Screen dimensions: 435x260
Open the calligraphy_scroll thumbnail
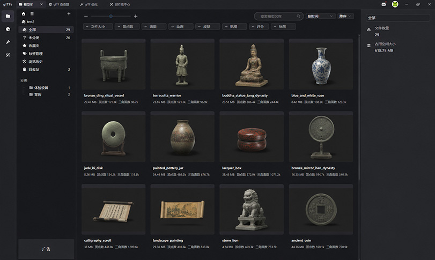point(114,209)
